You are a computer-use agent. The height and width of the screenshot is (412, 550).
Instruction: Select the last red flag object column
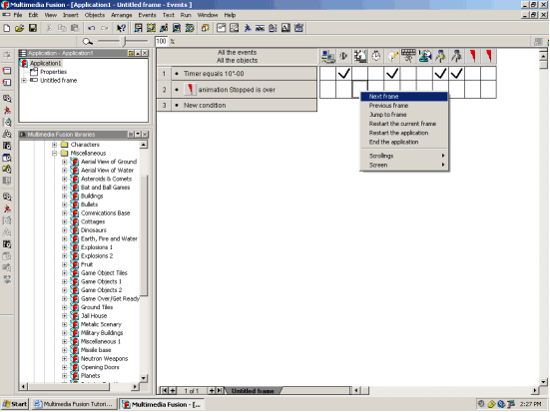coord(489,57)
